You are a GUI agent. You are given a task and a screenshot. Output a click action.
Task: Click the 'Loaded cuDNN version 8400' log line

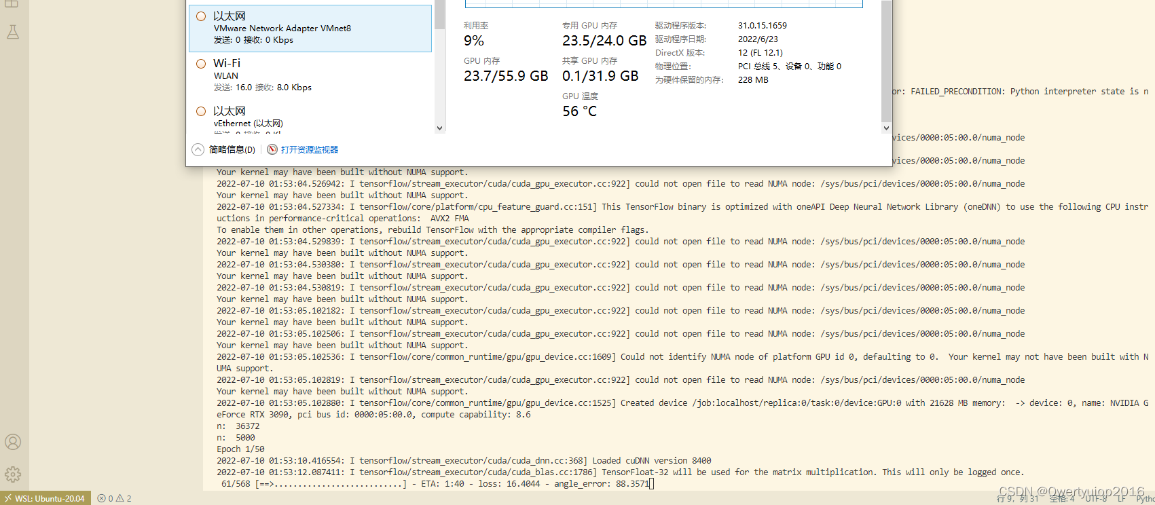point(464,461)
